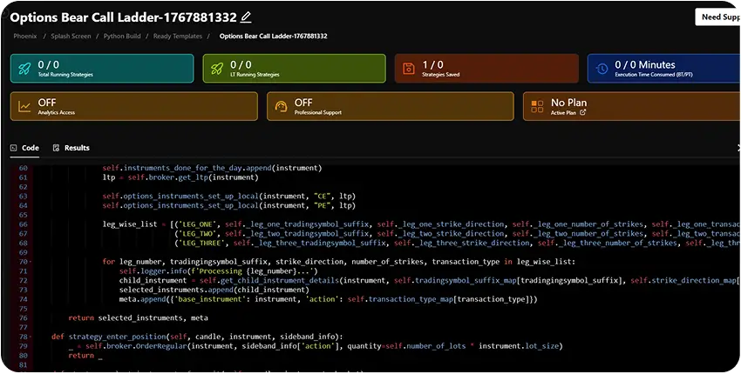741x374 pixels.
Task: Switch to the Code tab
Action: point(24,148)
